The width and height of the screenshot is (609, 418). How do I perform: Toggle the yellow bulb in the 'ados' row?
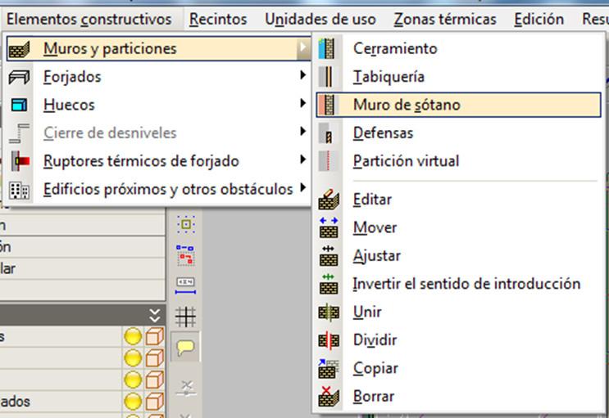click(132, 402)
